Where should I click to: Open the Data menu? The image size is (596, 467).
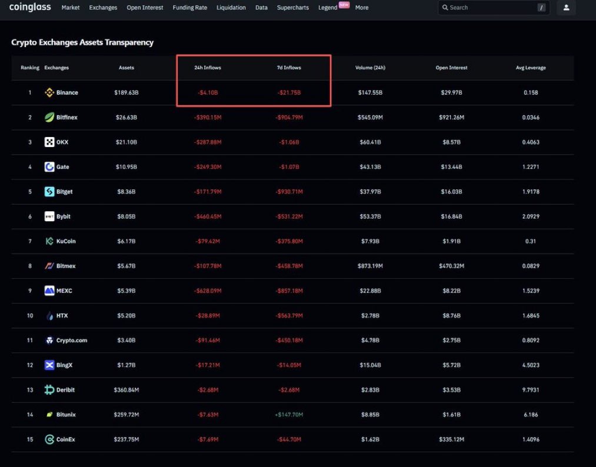[x=261, y=8]
